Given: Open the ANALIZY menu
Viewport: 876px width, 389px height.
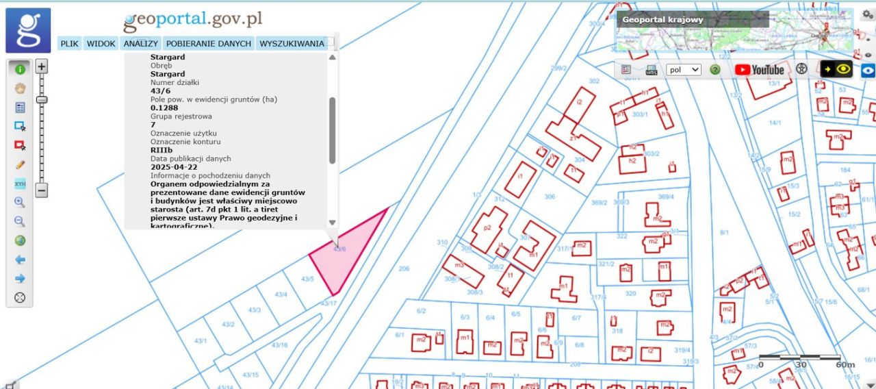Looking at the screenshot, I should [140, 43].
